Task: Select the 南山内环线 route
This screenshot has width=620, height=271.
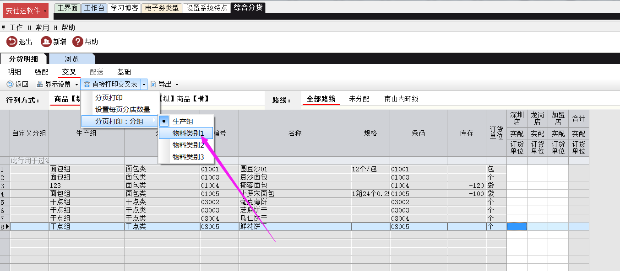Action: [401, 99]
